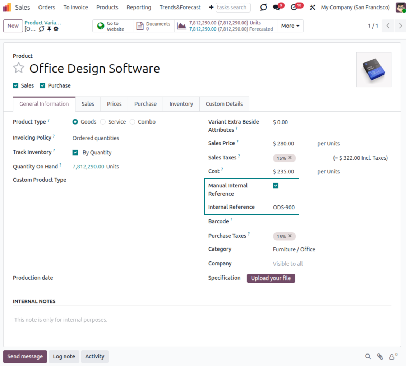The height and width of the screenshot is (366, 406).
Task: Uncheck the Manual Internal Reference checkbox
Action: click(x=276, y=186)
